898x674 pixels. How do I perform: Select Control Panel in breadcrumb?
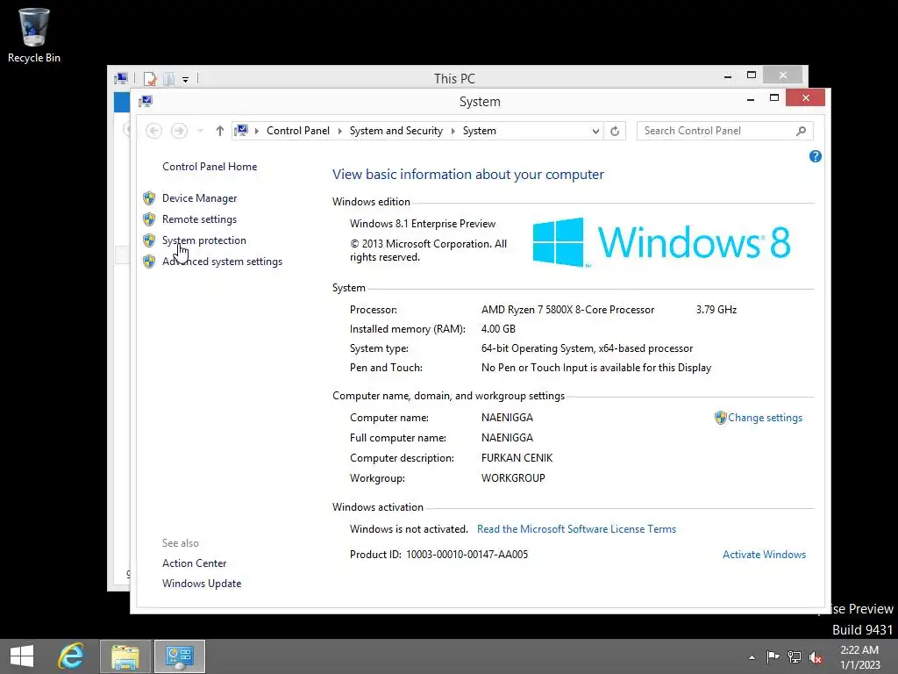[298, 131]
